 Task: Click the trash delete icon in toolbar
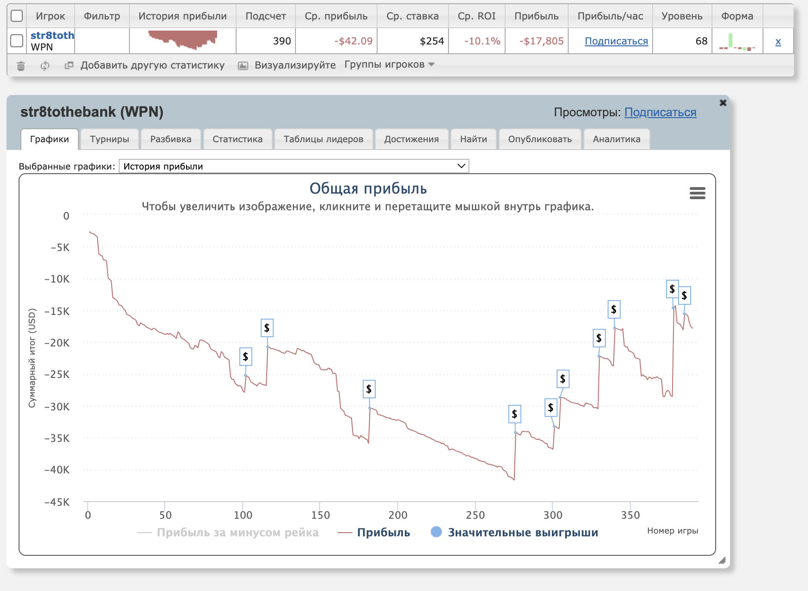coord(21,66)
